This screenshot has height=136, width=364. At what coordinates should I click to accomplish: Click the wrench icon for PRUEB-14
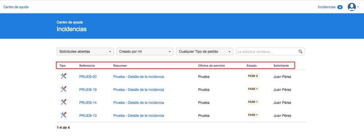pos(63,102)
